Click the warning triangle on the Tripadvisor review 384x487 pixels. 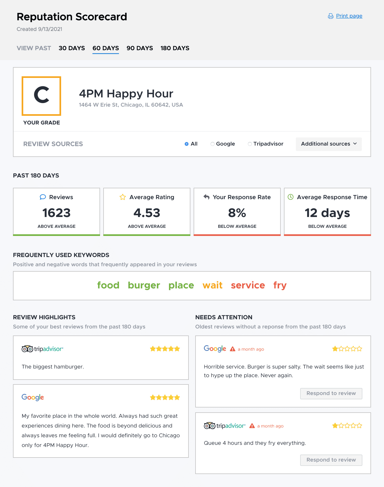(x=252, y=426)
